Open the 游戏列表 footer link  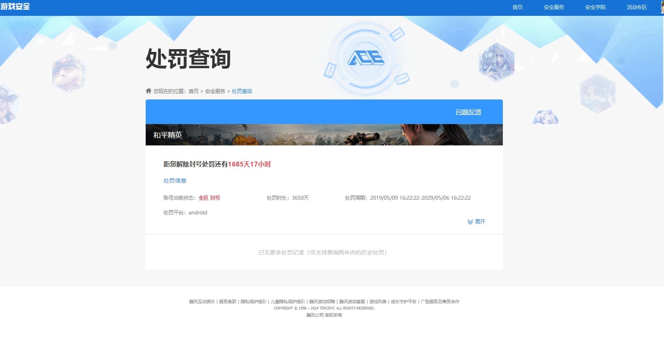click(x=378, y=302)
